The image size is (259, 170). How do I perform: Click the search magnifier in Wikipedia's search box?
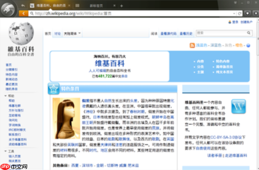(x=249, y=33)
